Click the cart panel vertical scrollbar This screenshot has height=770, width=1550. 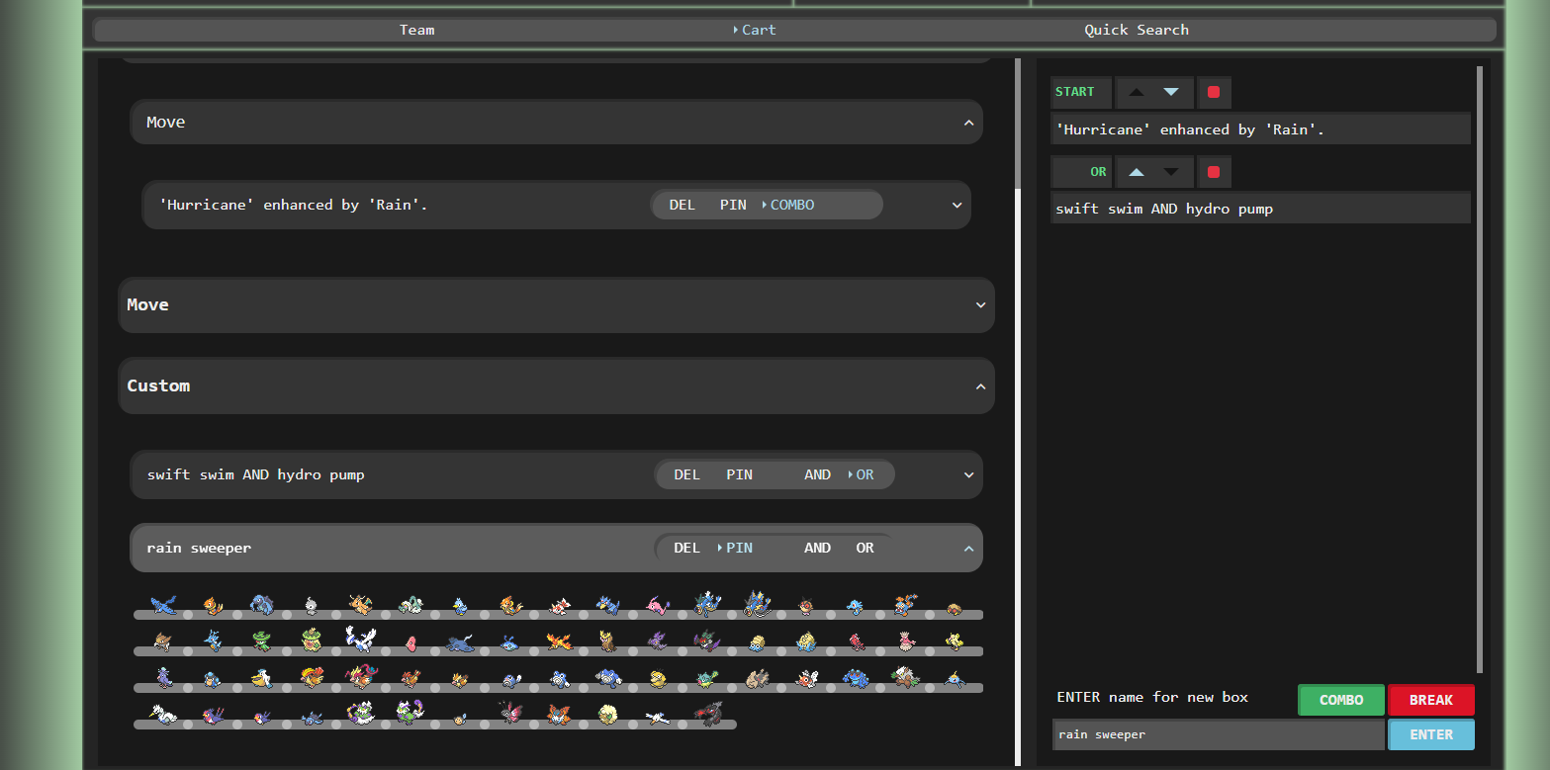1480,371
